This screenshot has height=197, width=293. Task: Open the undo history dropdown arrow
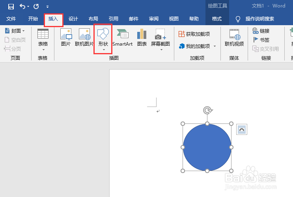coord(28,7)
